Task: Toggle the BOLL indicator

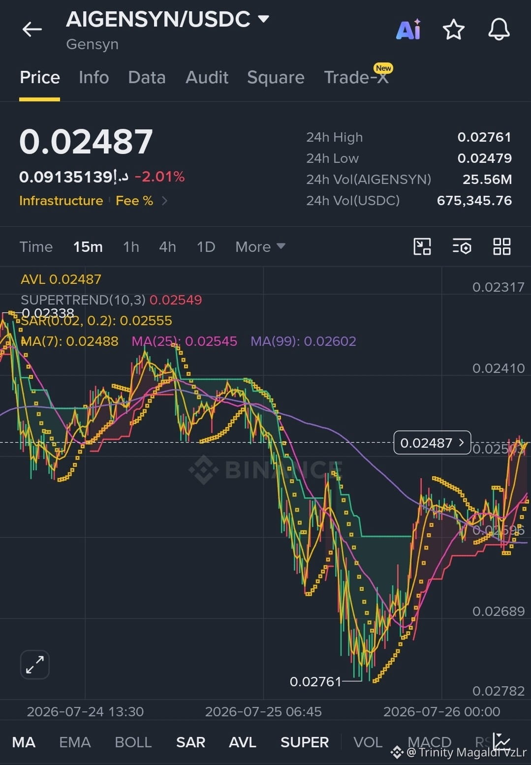Action: pyautogui.click(x=133, y=742)
